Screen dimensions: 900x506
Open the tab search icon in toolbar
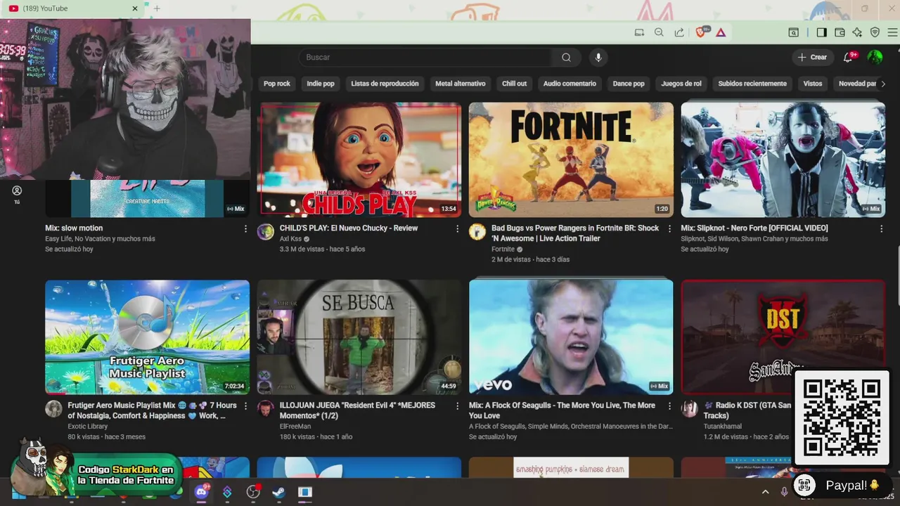pyautogui.click(x=793, y=32)
